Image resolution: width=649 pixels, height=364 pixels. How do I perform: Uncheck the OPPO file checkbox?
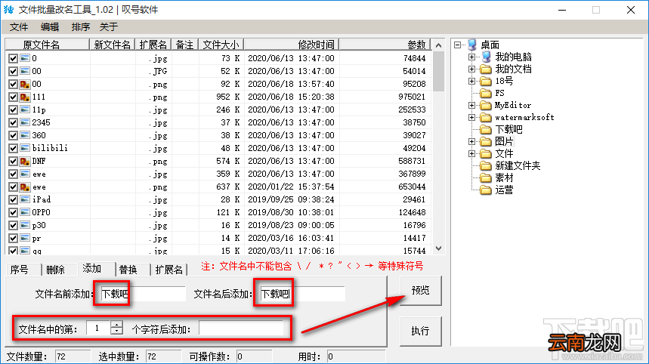click(13, 212)
